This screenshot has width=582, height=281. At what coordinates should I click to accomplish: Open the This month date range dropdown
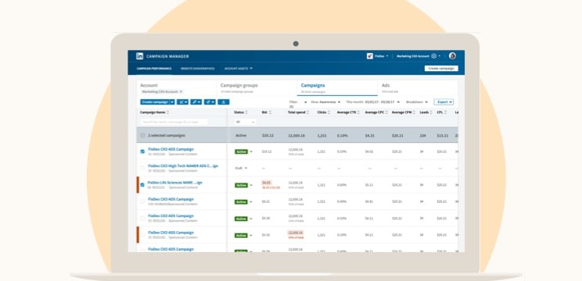[x=372, y=101]
